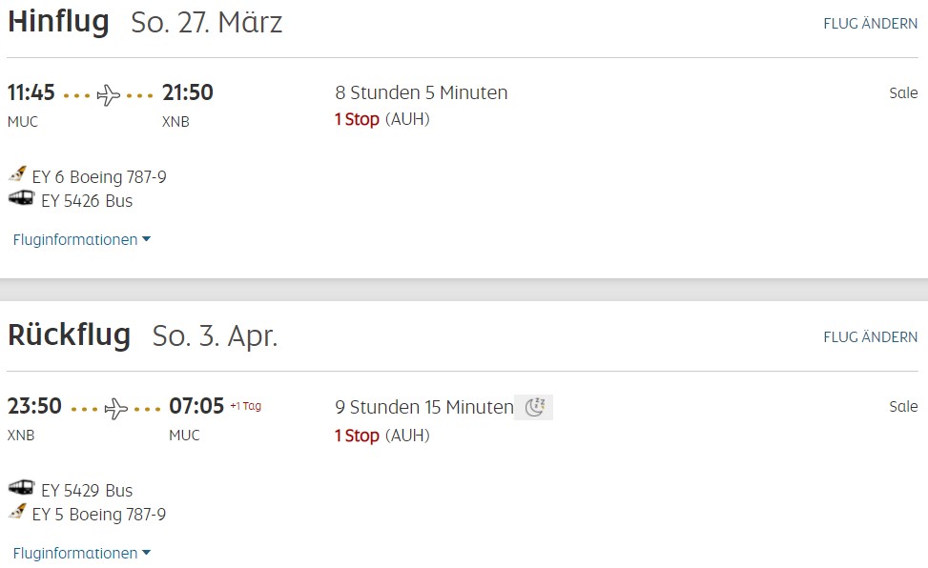Click the bus icon beside EY 5429
The height and width of the screenshot is (568, 928).
click(x=21, y=488)
